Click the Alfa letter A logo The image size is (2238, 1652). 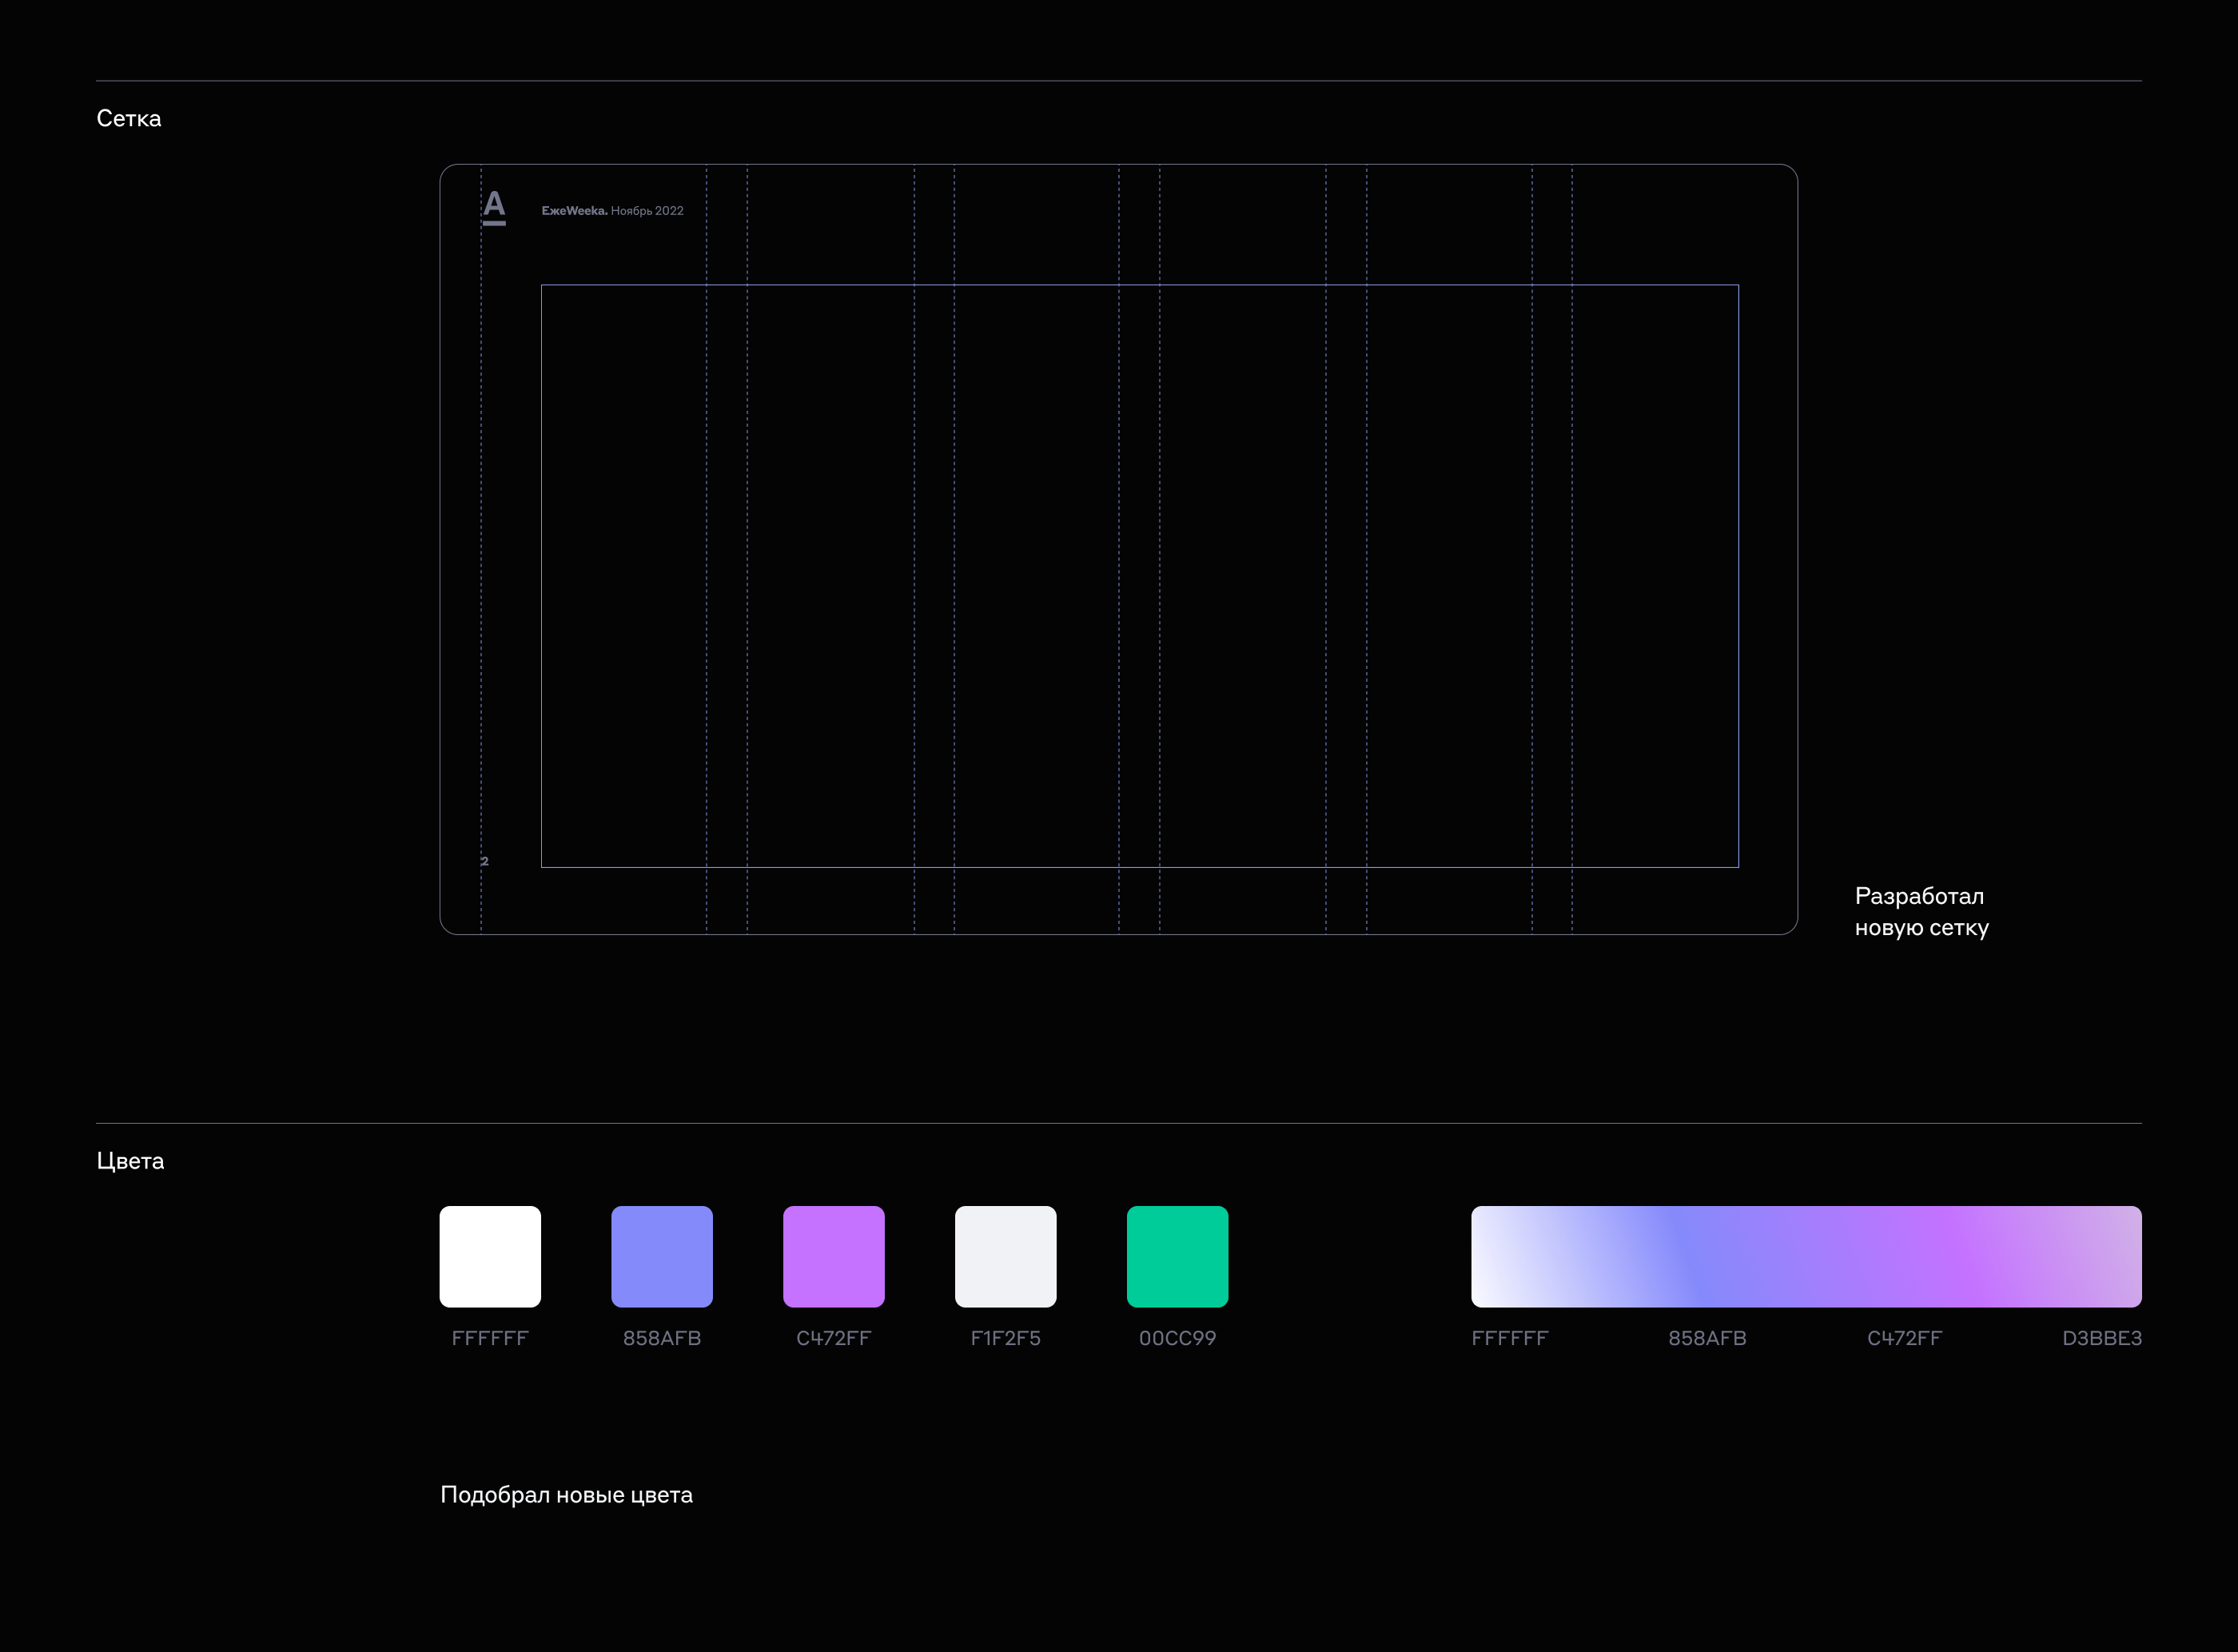coord(494,208)
